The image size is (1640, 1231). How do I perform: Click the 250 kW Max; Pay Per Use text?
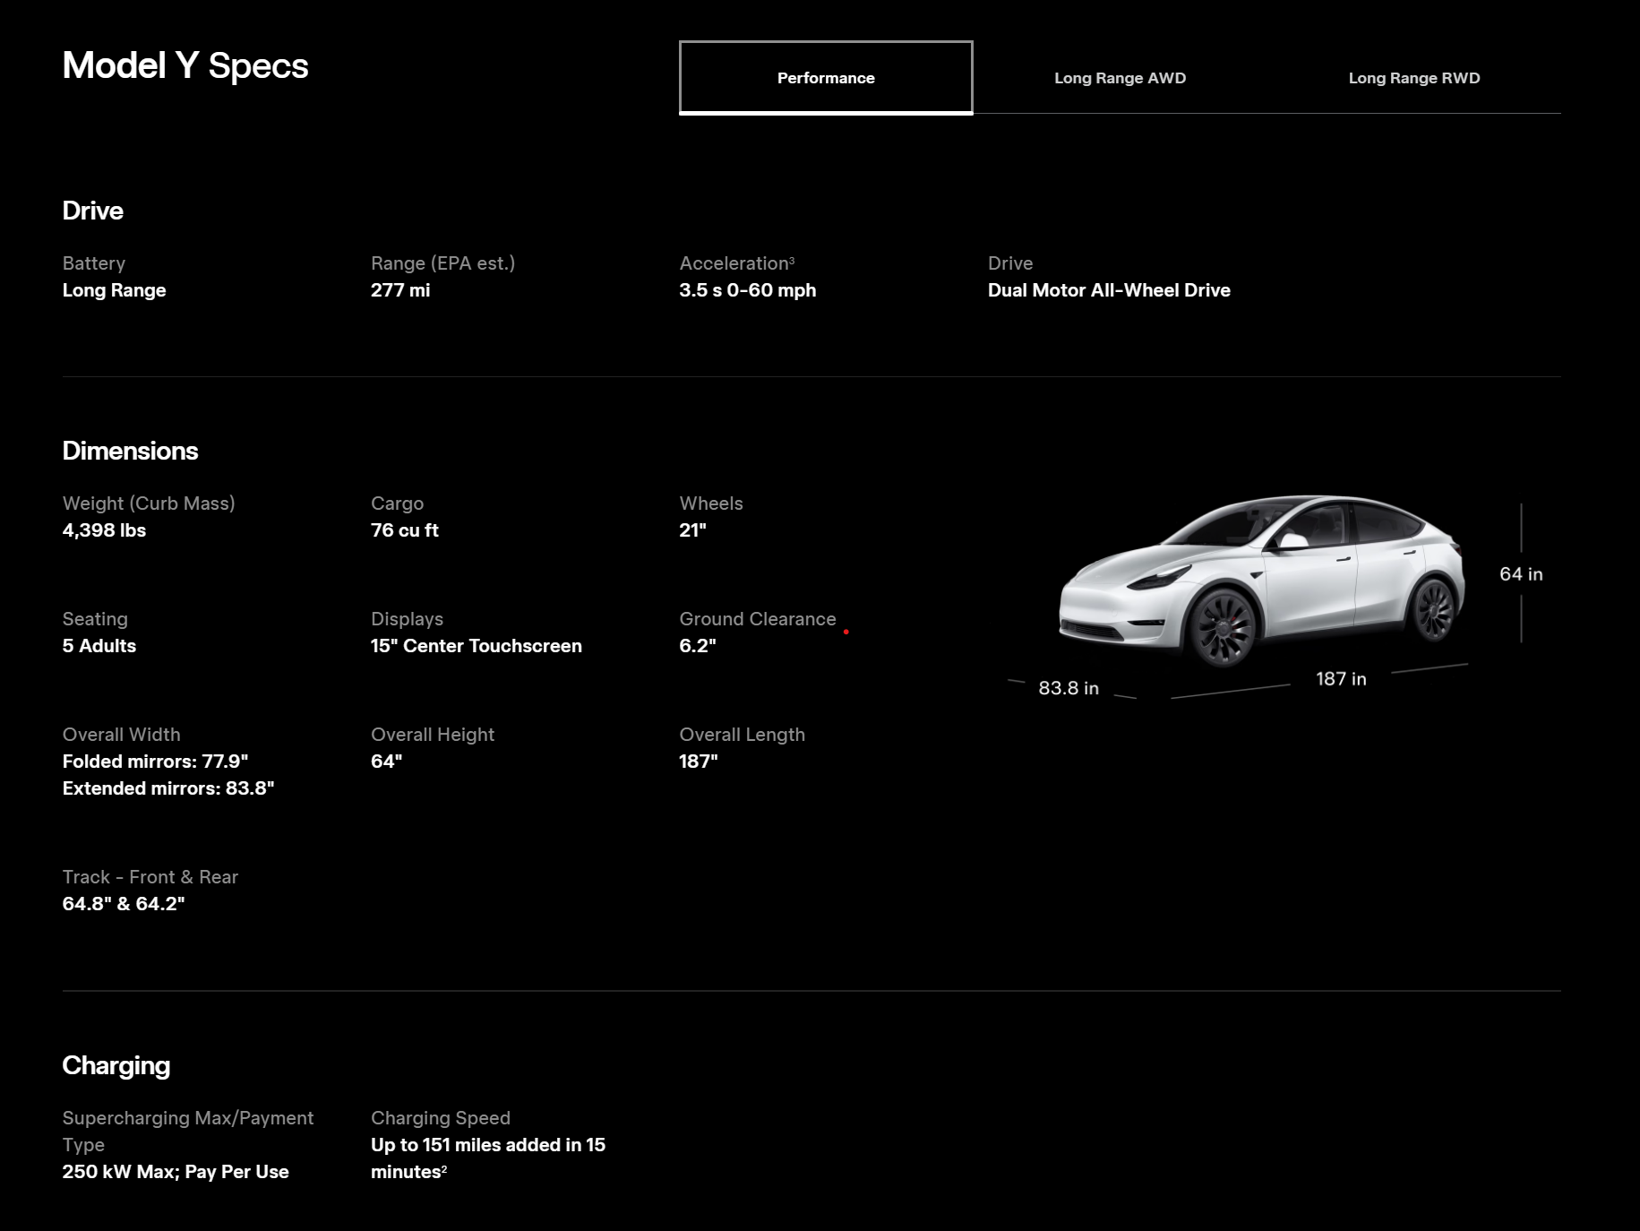(176, 1172)
